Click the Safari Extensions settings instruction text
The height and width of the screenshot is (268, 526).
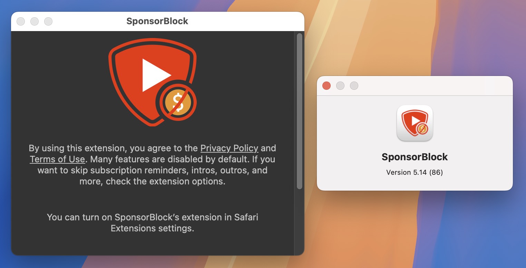[153, 223]
